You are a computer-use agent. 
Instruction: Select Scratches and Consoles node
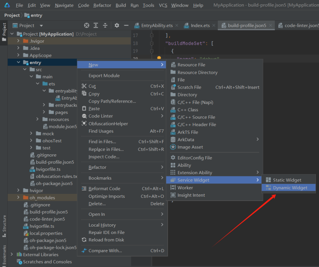coord(44,262)
